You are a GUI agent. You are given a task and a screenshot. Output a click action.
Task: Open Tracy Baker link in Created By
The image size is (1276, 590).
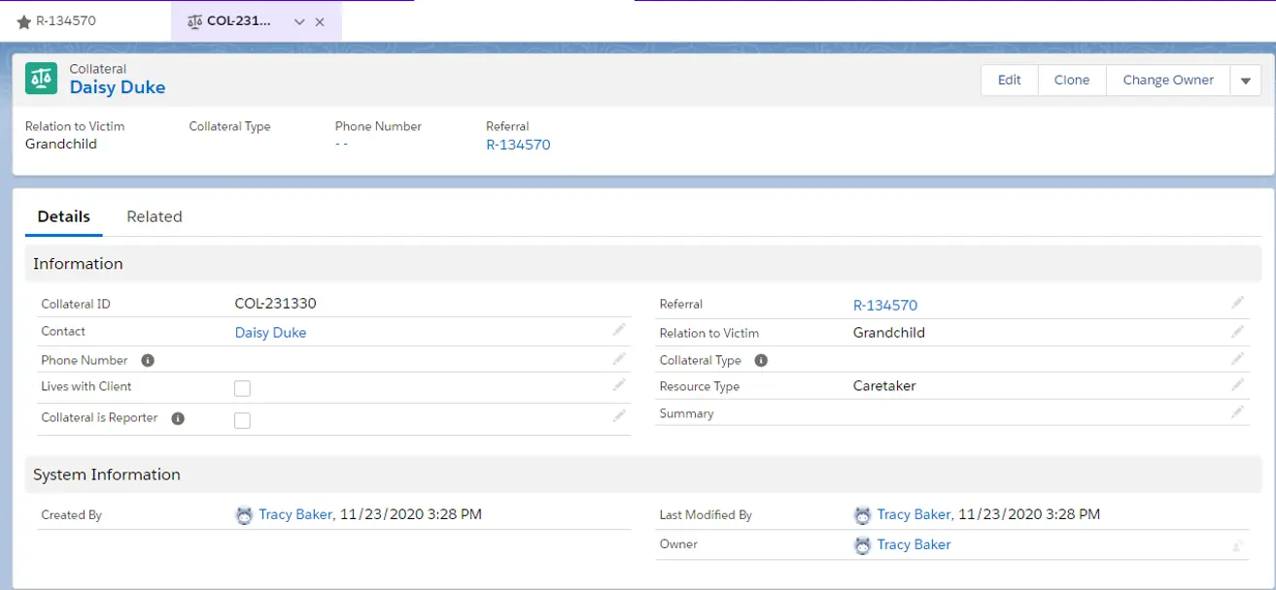tap(295, 514)
